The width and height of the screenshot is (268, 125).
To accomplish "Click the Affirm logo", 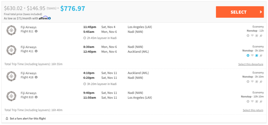I will [43, 18].
